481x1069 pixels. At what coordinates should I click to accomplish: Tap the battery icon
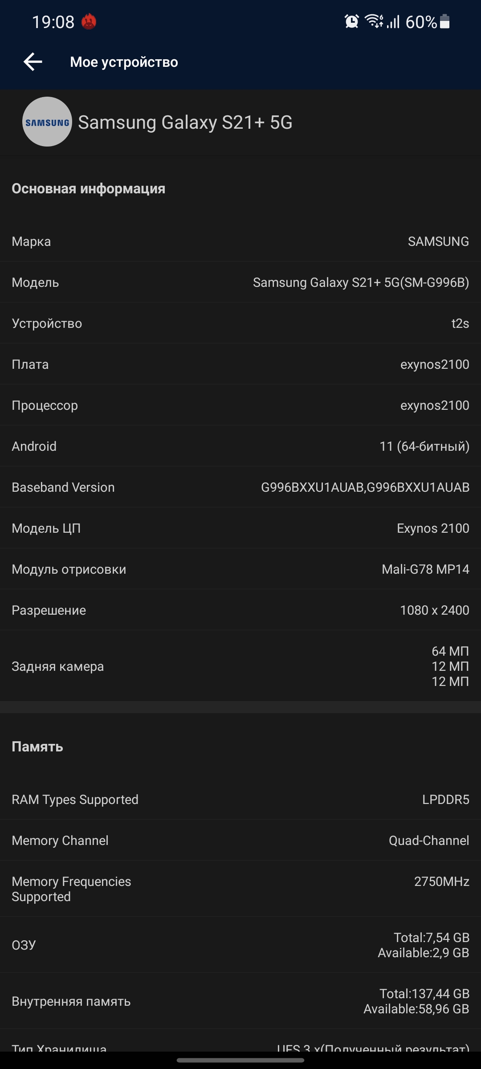(444, 21)
